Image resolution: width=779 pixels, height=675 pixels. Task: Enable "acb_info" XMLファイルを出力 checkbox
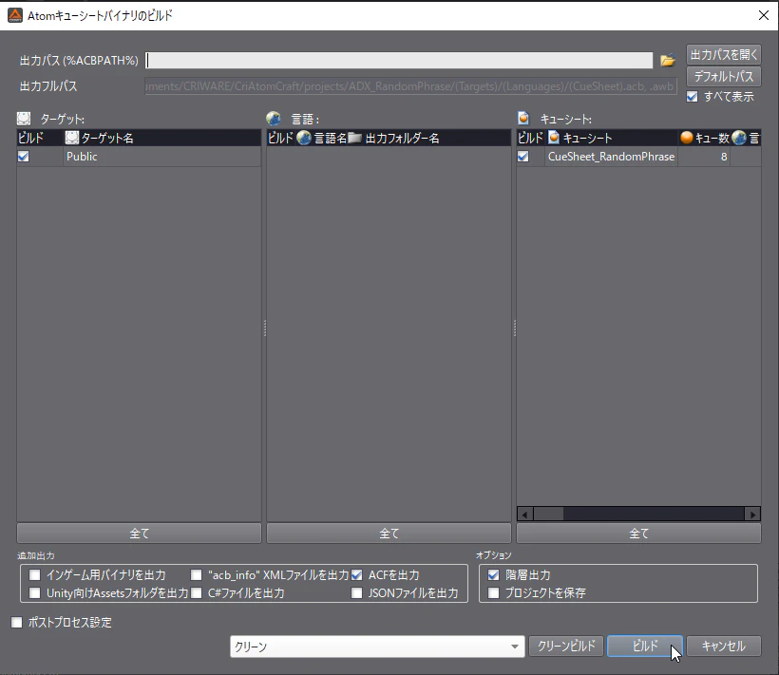[x=197, y=574]
